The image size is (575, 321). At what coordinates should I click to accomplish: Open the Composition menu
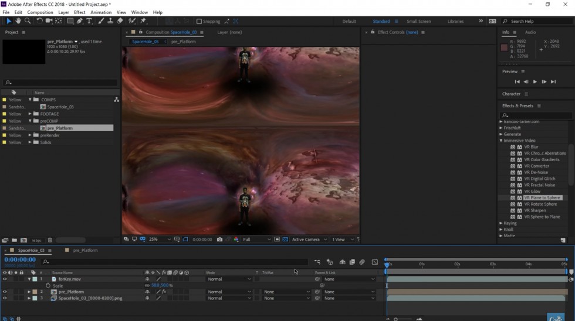(x=40, y=12)
